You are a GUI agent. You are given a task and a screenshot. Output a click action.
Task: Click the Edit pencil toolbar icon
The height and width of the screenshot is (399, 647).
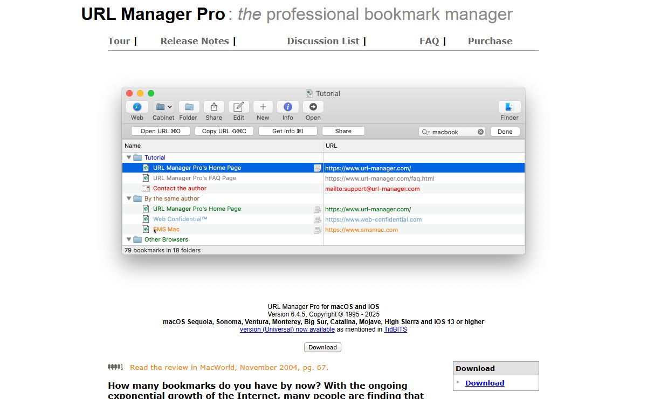pyautogui.click(x=239, y=107)
